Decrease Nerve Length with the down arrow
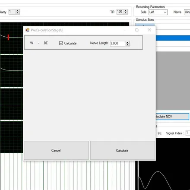Viewport: 190px width, 190px height. (127, 44)
